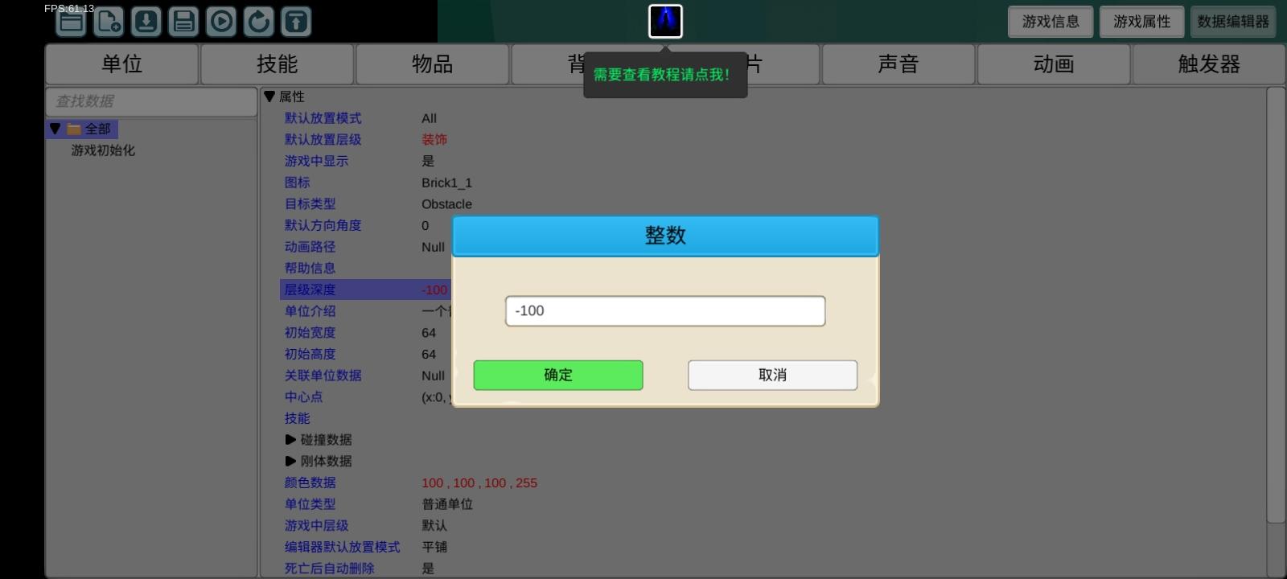Select the 动画路径 property

click(310, 247)
